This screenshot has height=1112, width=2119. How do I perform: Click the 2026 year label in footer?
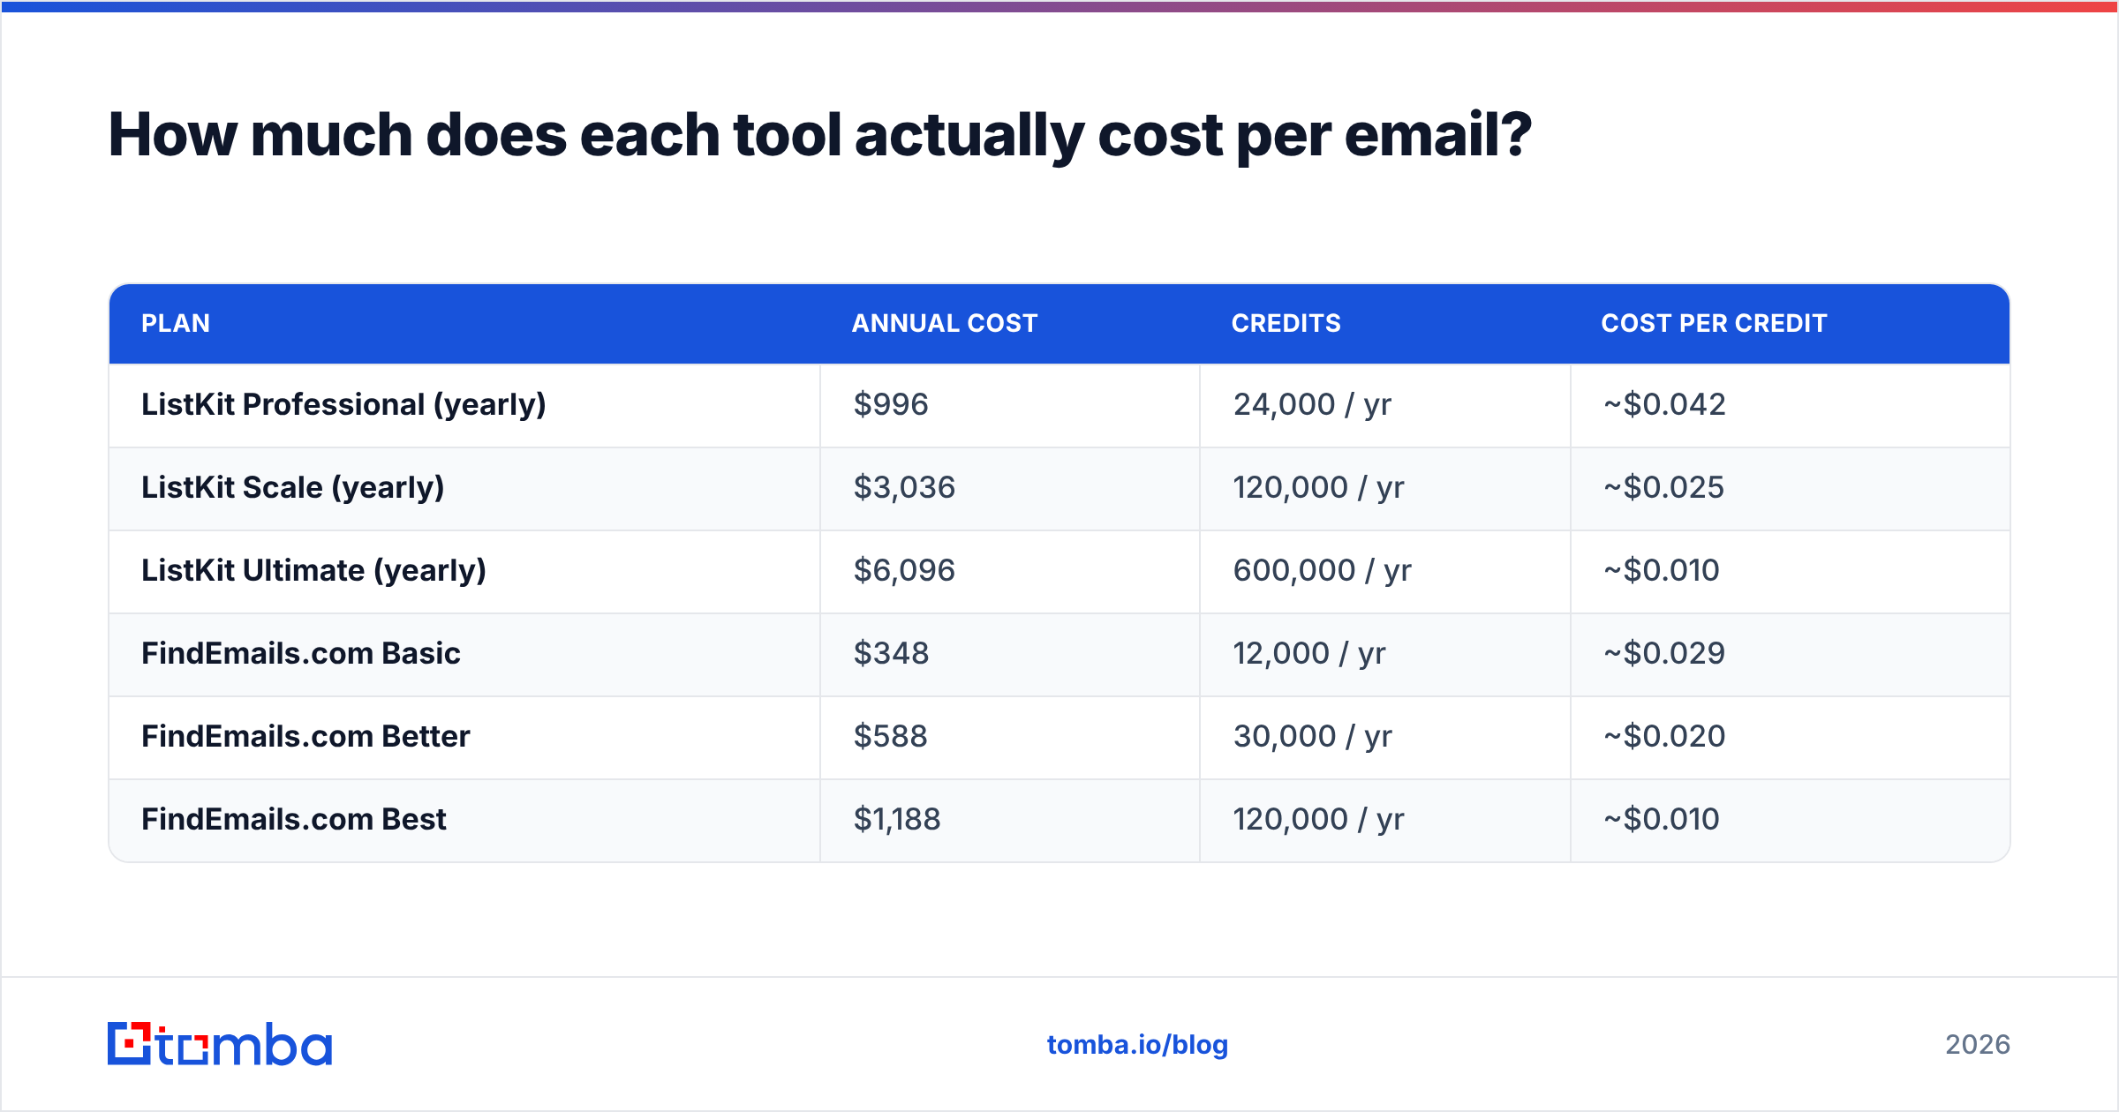click(x=1978, y=1045)
